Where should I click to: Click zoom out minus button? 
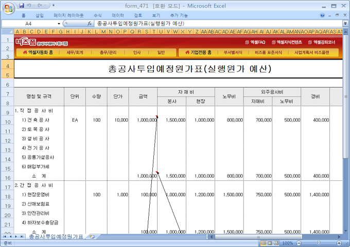click(x=299, y=243)
